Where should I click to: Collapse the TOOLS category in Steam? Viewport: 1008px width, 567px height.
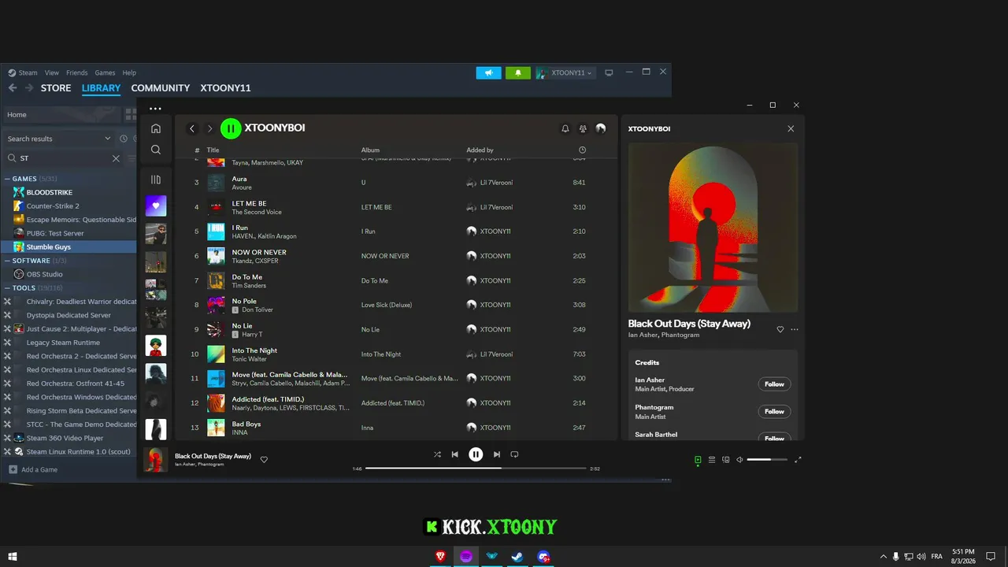click(x=7, y=288)
